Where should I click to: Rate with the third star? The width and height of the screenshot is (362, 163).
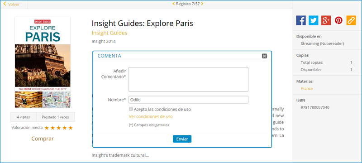coord(59,128)
